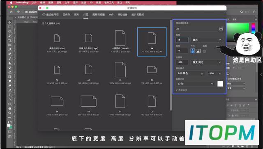
Task: Click the foreground color swatch in toolbar
Action: point(9,125)
